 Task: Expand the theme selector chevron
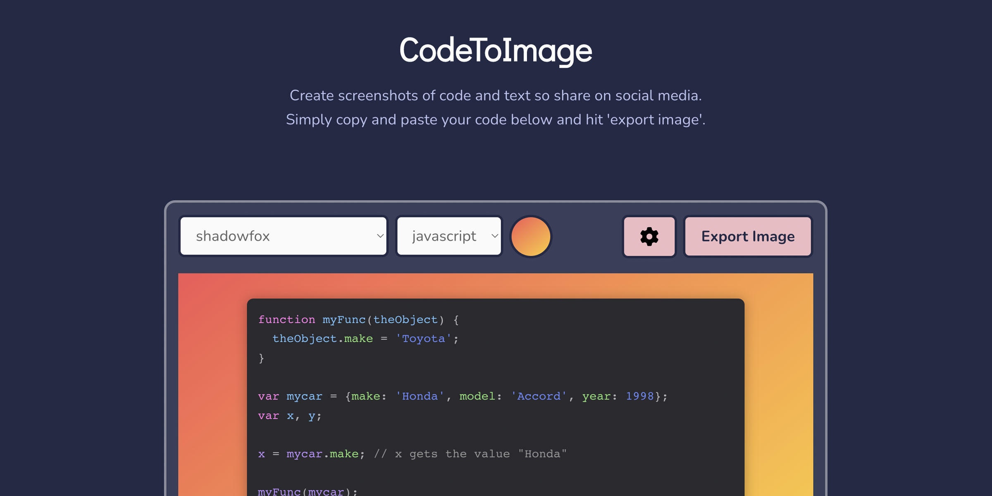380,236
